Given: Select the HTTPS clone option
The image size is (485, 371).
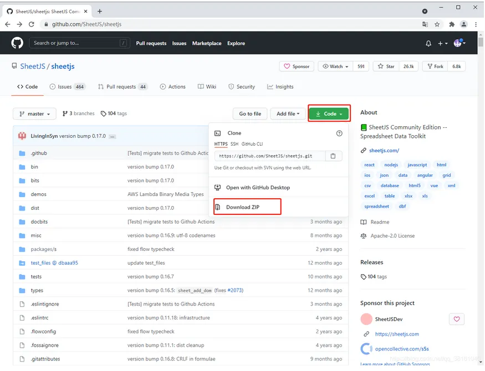Looking at the screenshot, I should pos(221,144).
